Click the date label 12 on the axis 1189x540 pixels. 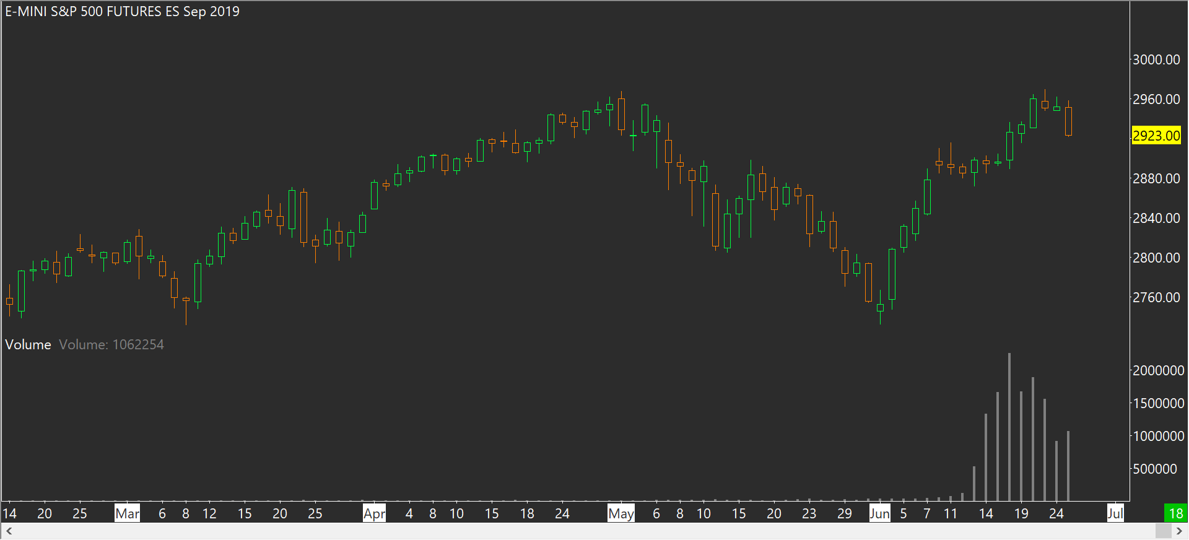pos(209,513)
